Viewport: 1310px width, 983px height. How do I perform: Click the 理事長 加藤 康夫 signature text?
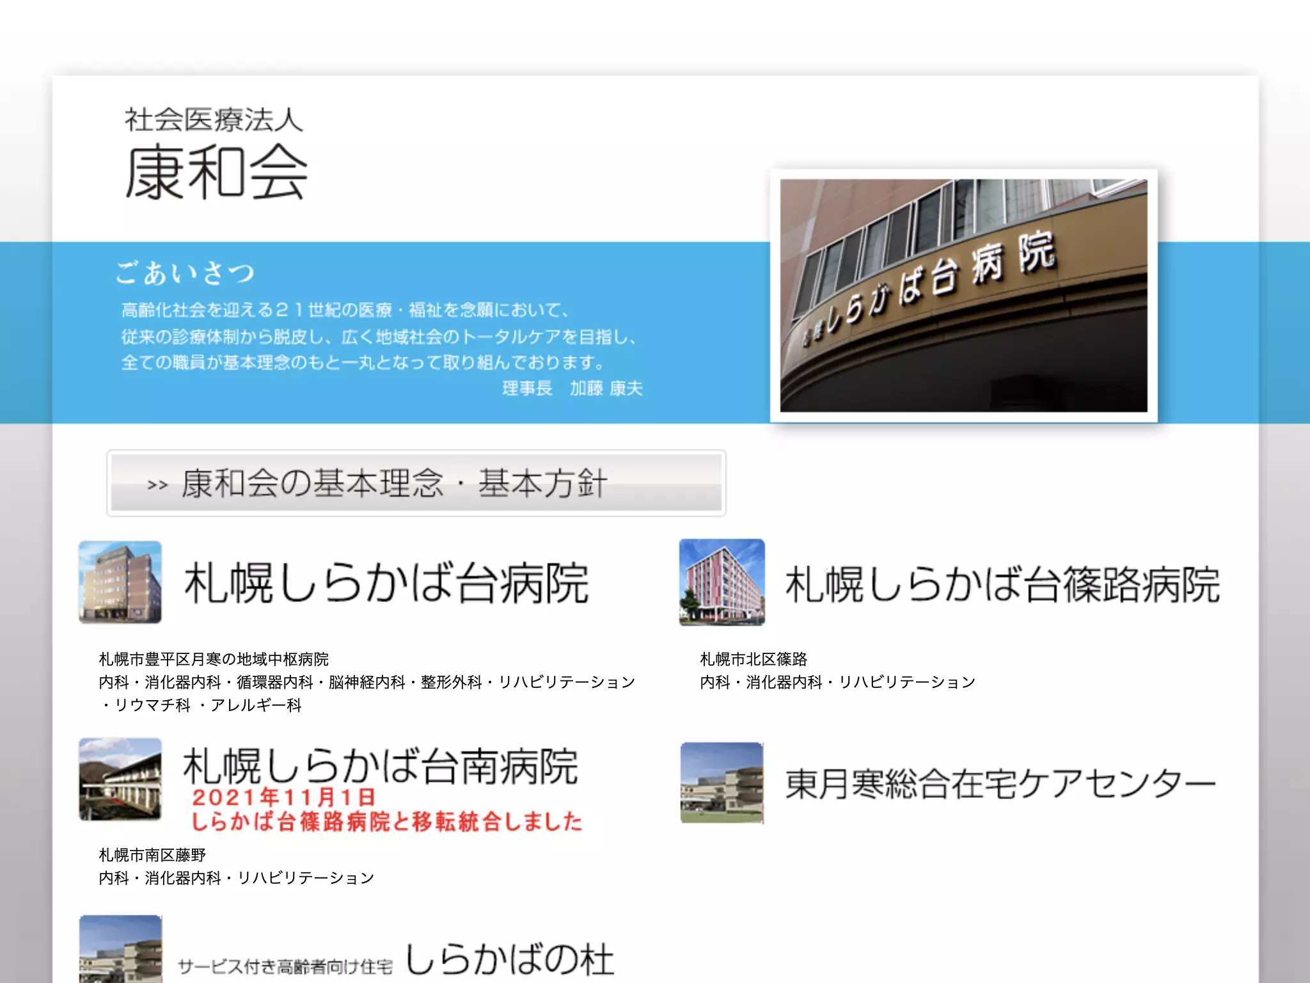(x=572, y=388)
